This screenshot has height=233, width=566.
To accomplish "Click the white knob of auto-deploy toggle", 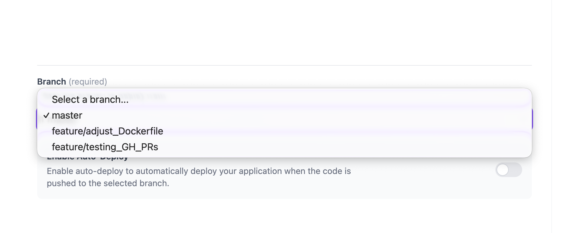I will pyautogui.click(x=503, y=170).
